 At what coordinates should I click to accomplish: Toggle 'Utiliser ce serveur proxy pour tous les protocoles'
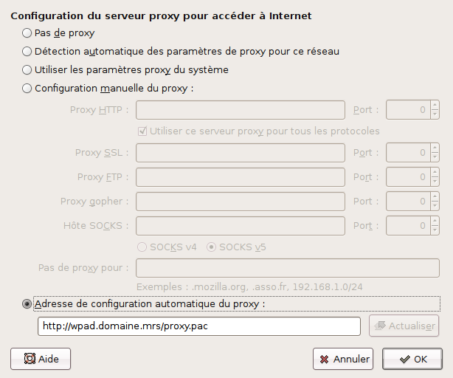click(143, 131)
